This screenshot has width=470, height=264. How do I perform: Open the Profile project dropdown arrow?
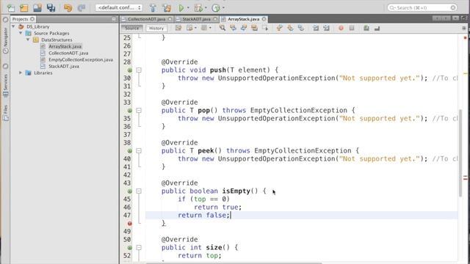(223, 8)
